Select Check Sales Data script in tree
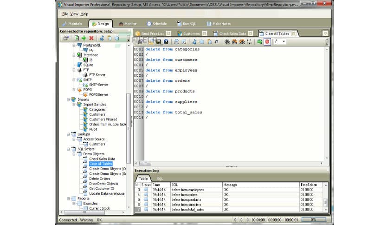Image resolution: width=388 pixels, height=225 pixels. coord(102,159)
